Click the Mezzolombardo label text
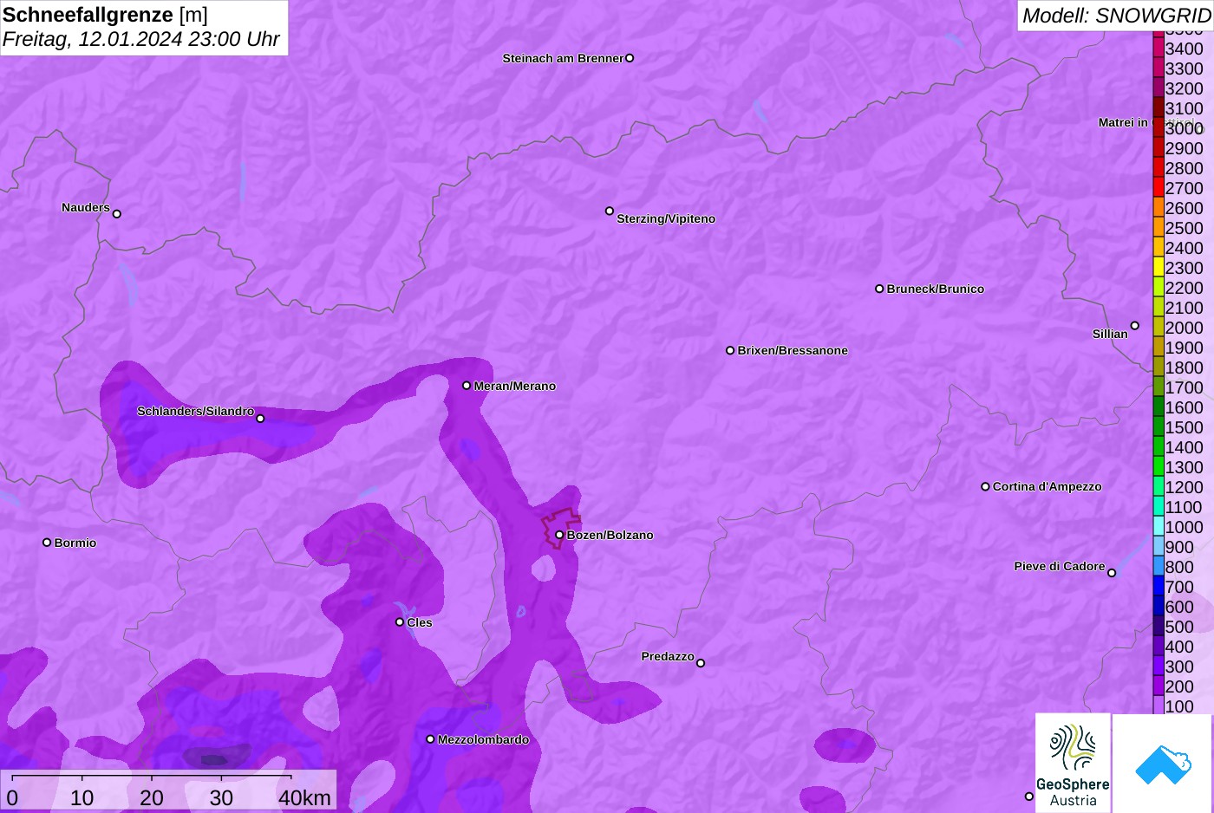The image size is (1214, 813). point(484,739)
